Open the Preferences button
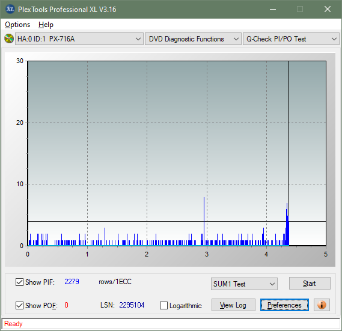Viewport: 342px width, 331px height. click(x=284, y=305)
